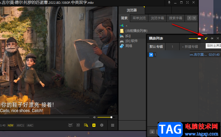Toggle 360° video mode

click(70, 125)
